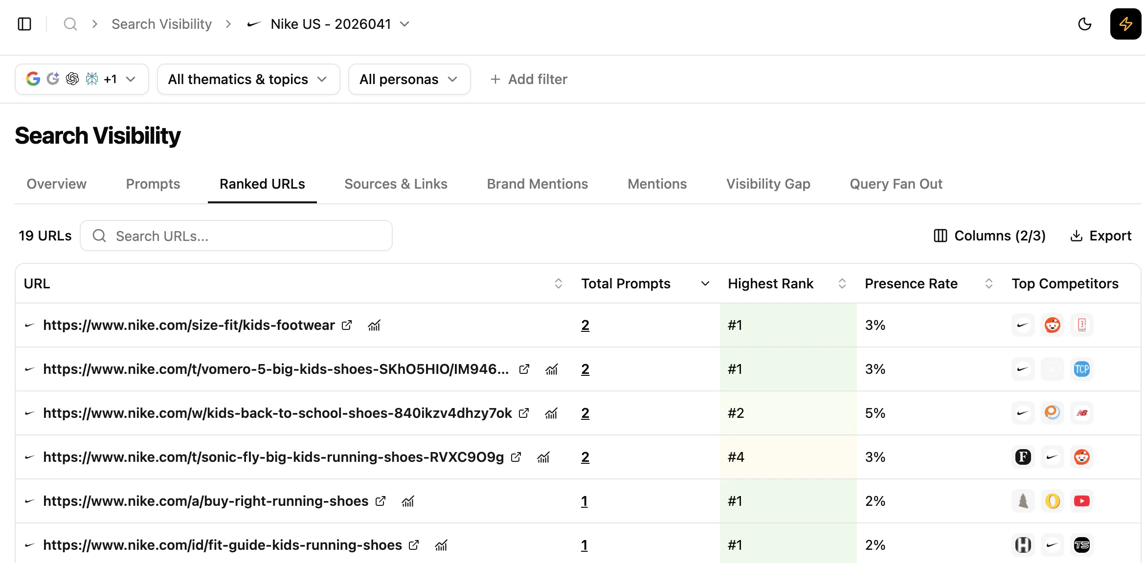Click the tree competitor icon in buy-right row
Image resolution: width=1145 pixels, height=563 pixels.
pyautogui.click(x=1023, y=501)
